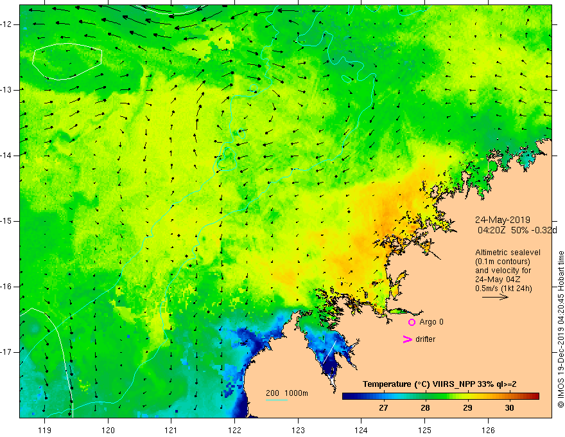Click the latitude axis label -16
This screenshot has width=565, height=437.
click(x=6, y=287)
